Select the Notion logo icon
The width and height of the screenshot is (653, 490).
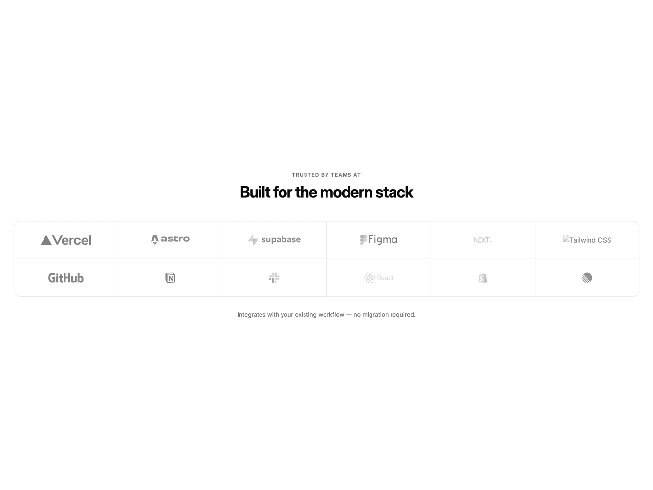pos(170,278)
